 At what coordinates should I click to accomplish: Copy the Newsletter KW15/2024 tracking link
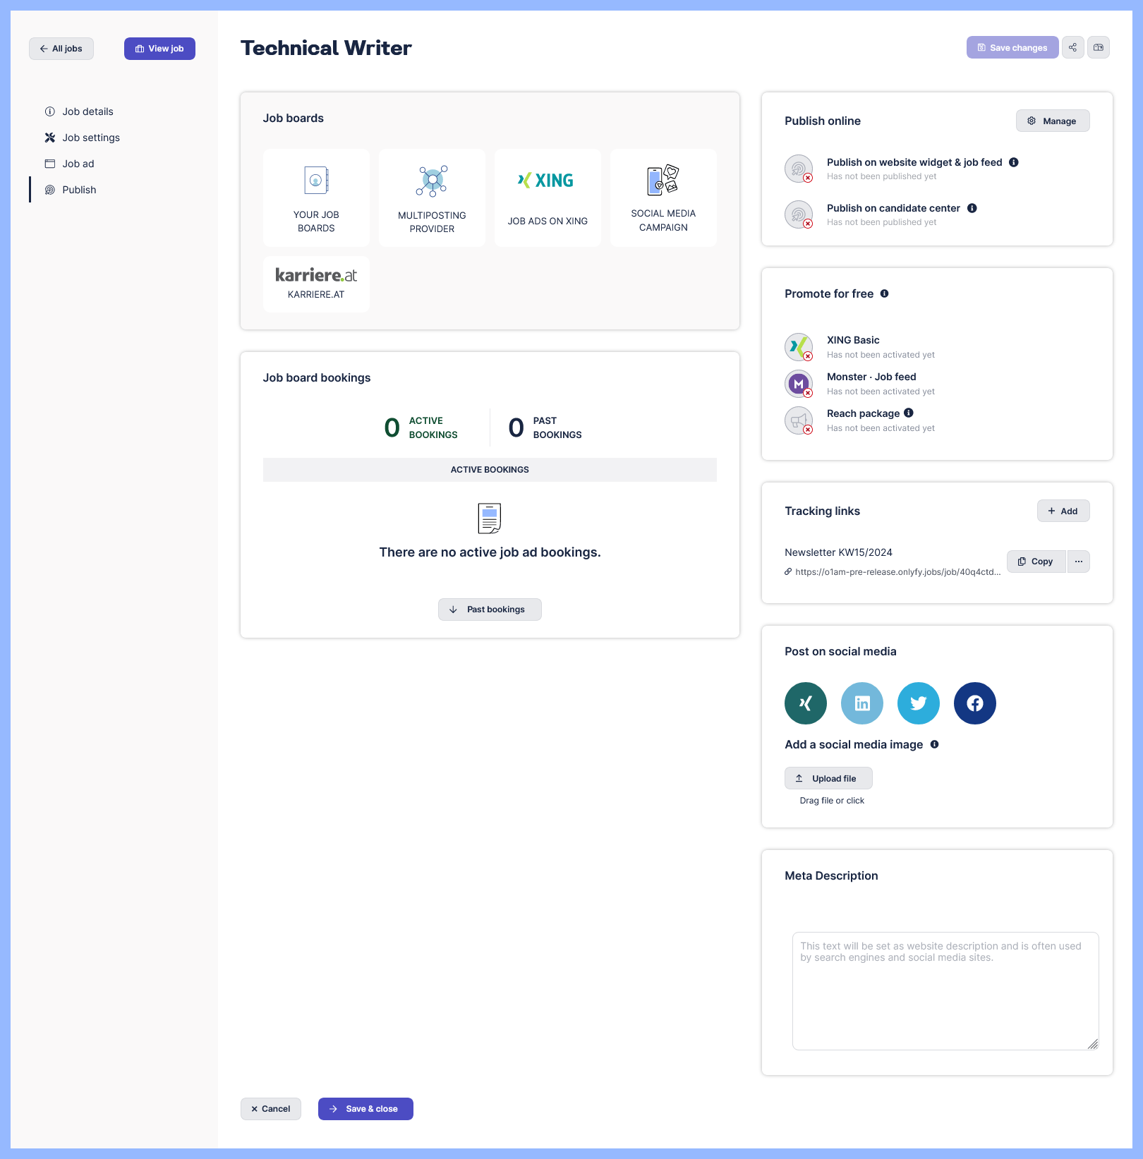[x=1036, y=562]
